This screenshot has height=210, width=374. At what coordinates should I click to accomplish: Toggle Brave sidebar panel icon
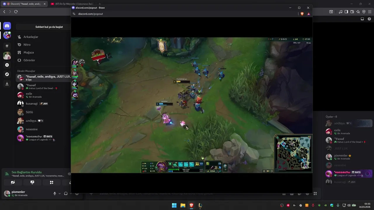click(346, 12)
